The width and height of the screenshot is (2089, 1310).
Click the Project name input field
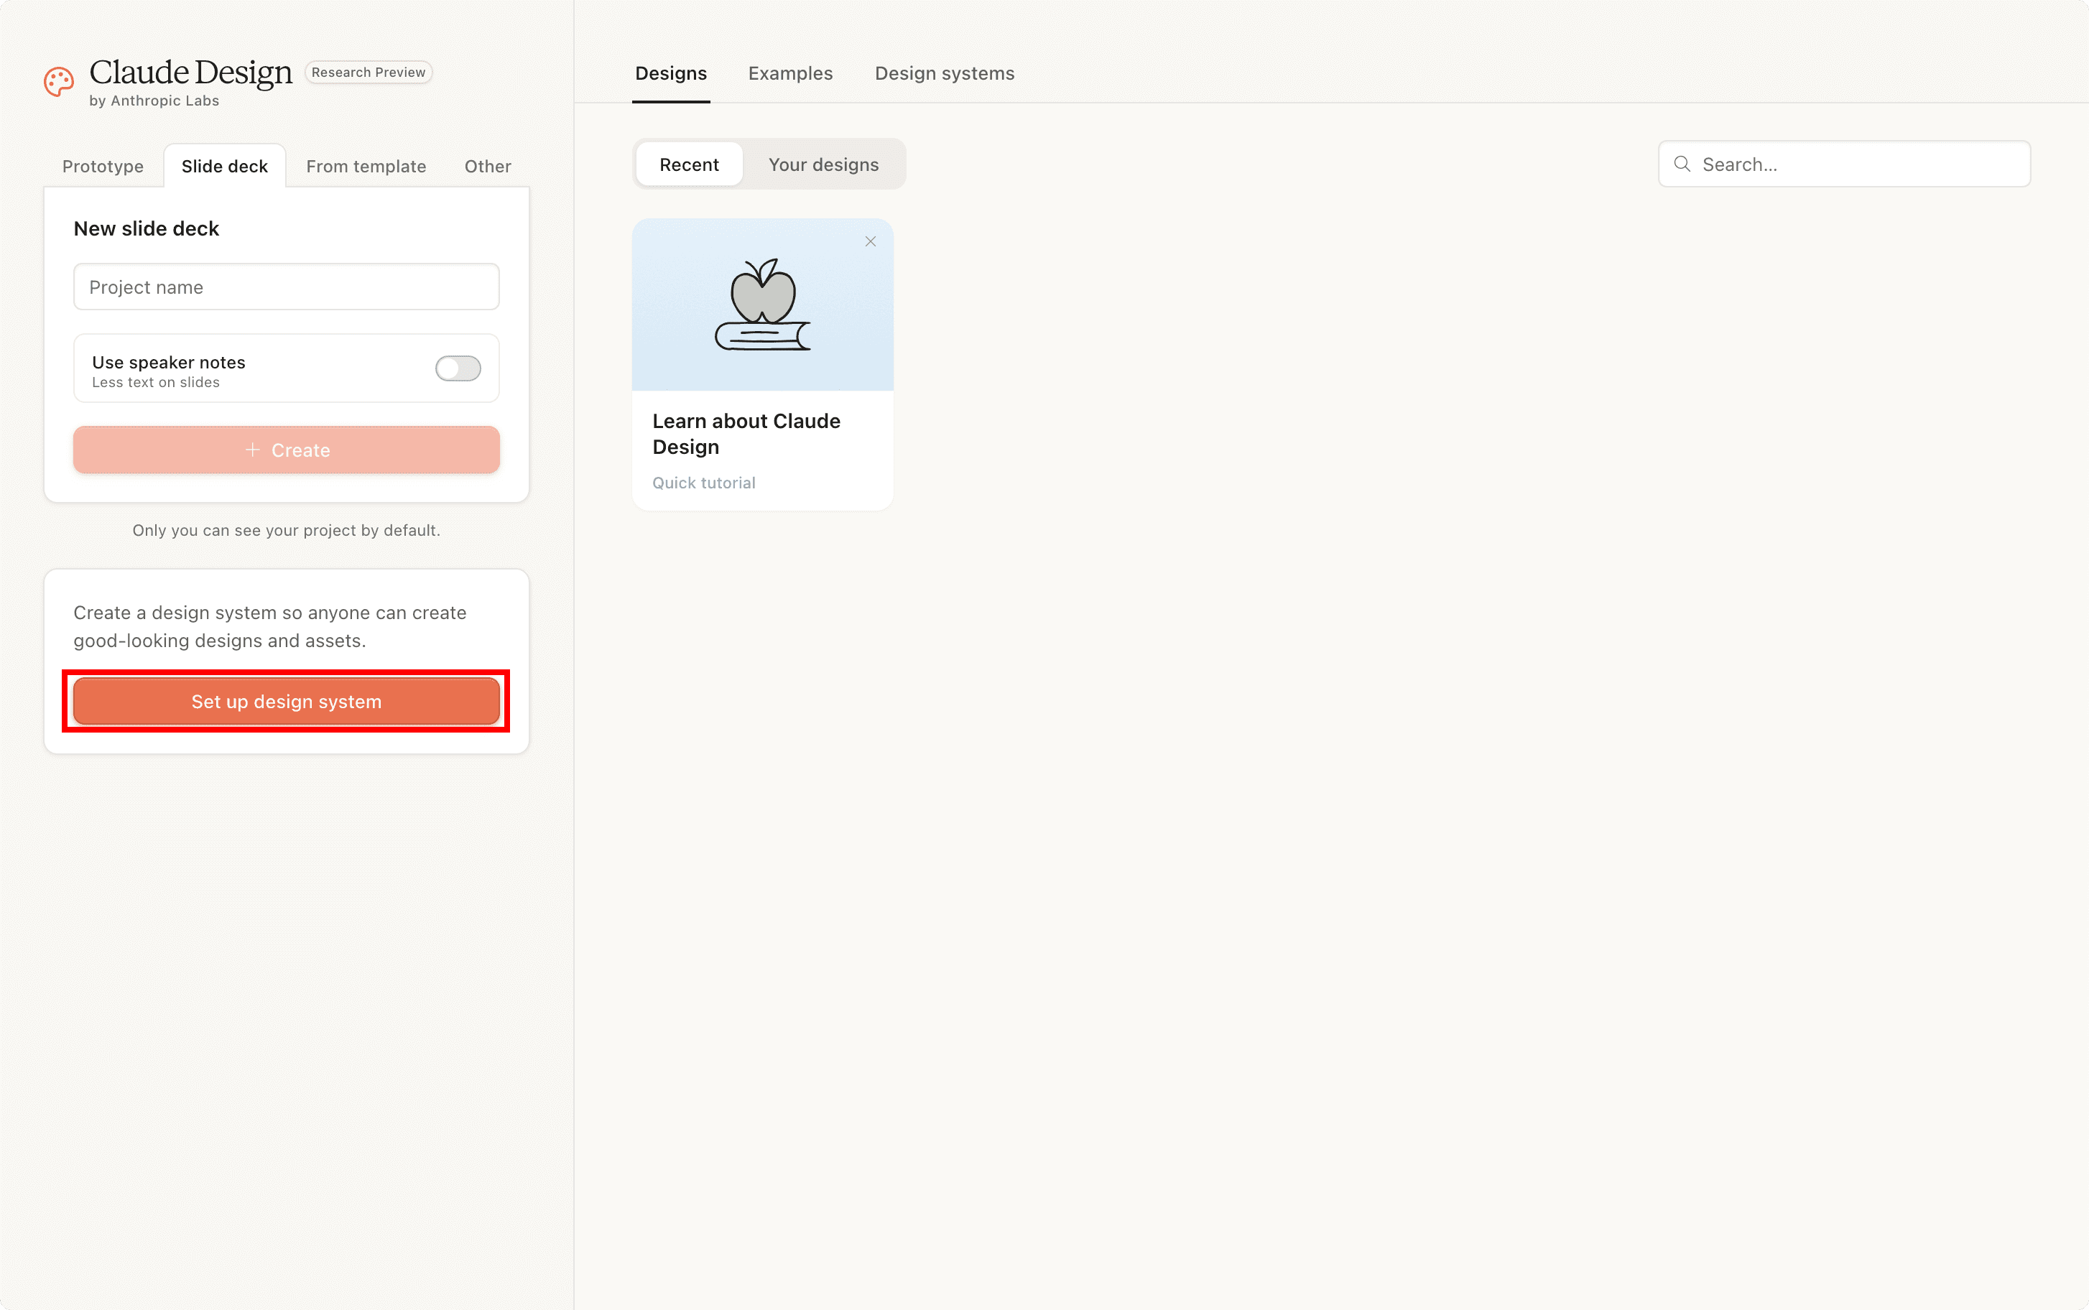286,287
